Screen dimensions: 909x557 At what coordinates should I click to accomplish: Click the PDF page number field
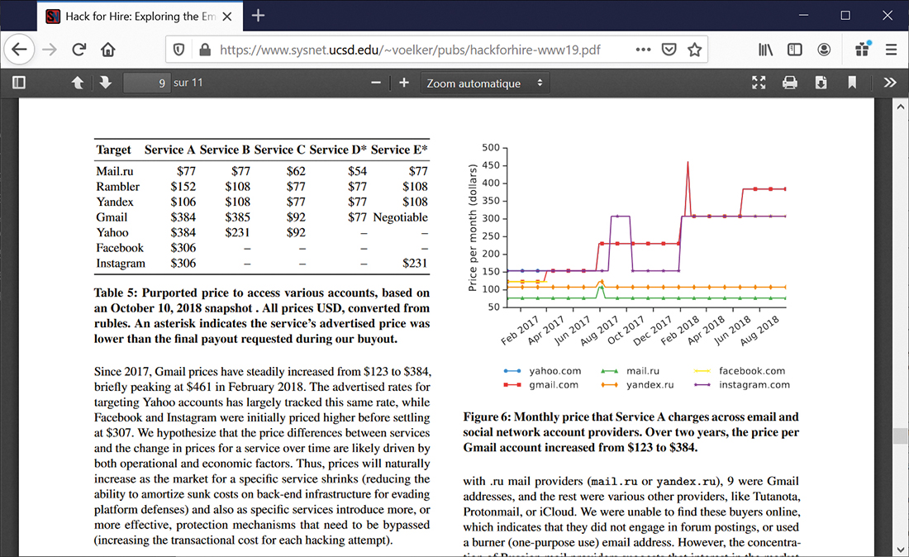tap(146, 83)
